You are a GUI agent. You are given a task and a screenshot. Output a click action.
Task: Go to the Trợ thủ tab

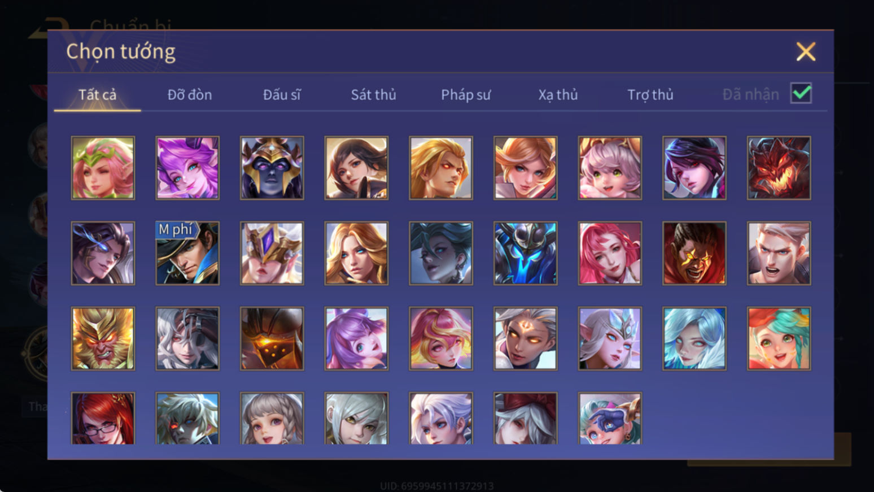tap(650, 94)
